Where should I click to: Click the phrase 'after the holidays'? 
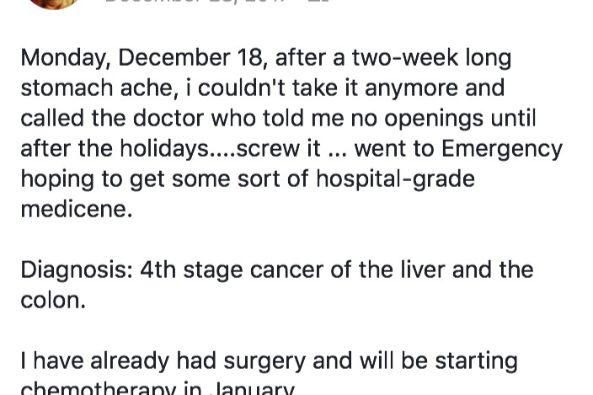coord(115,149)
